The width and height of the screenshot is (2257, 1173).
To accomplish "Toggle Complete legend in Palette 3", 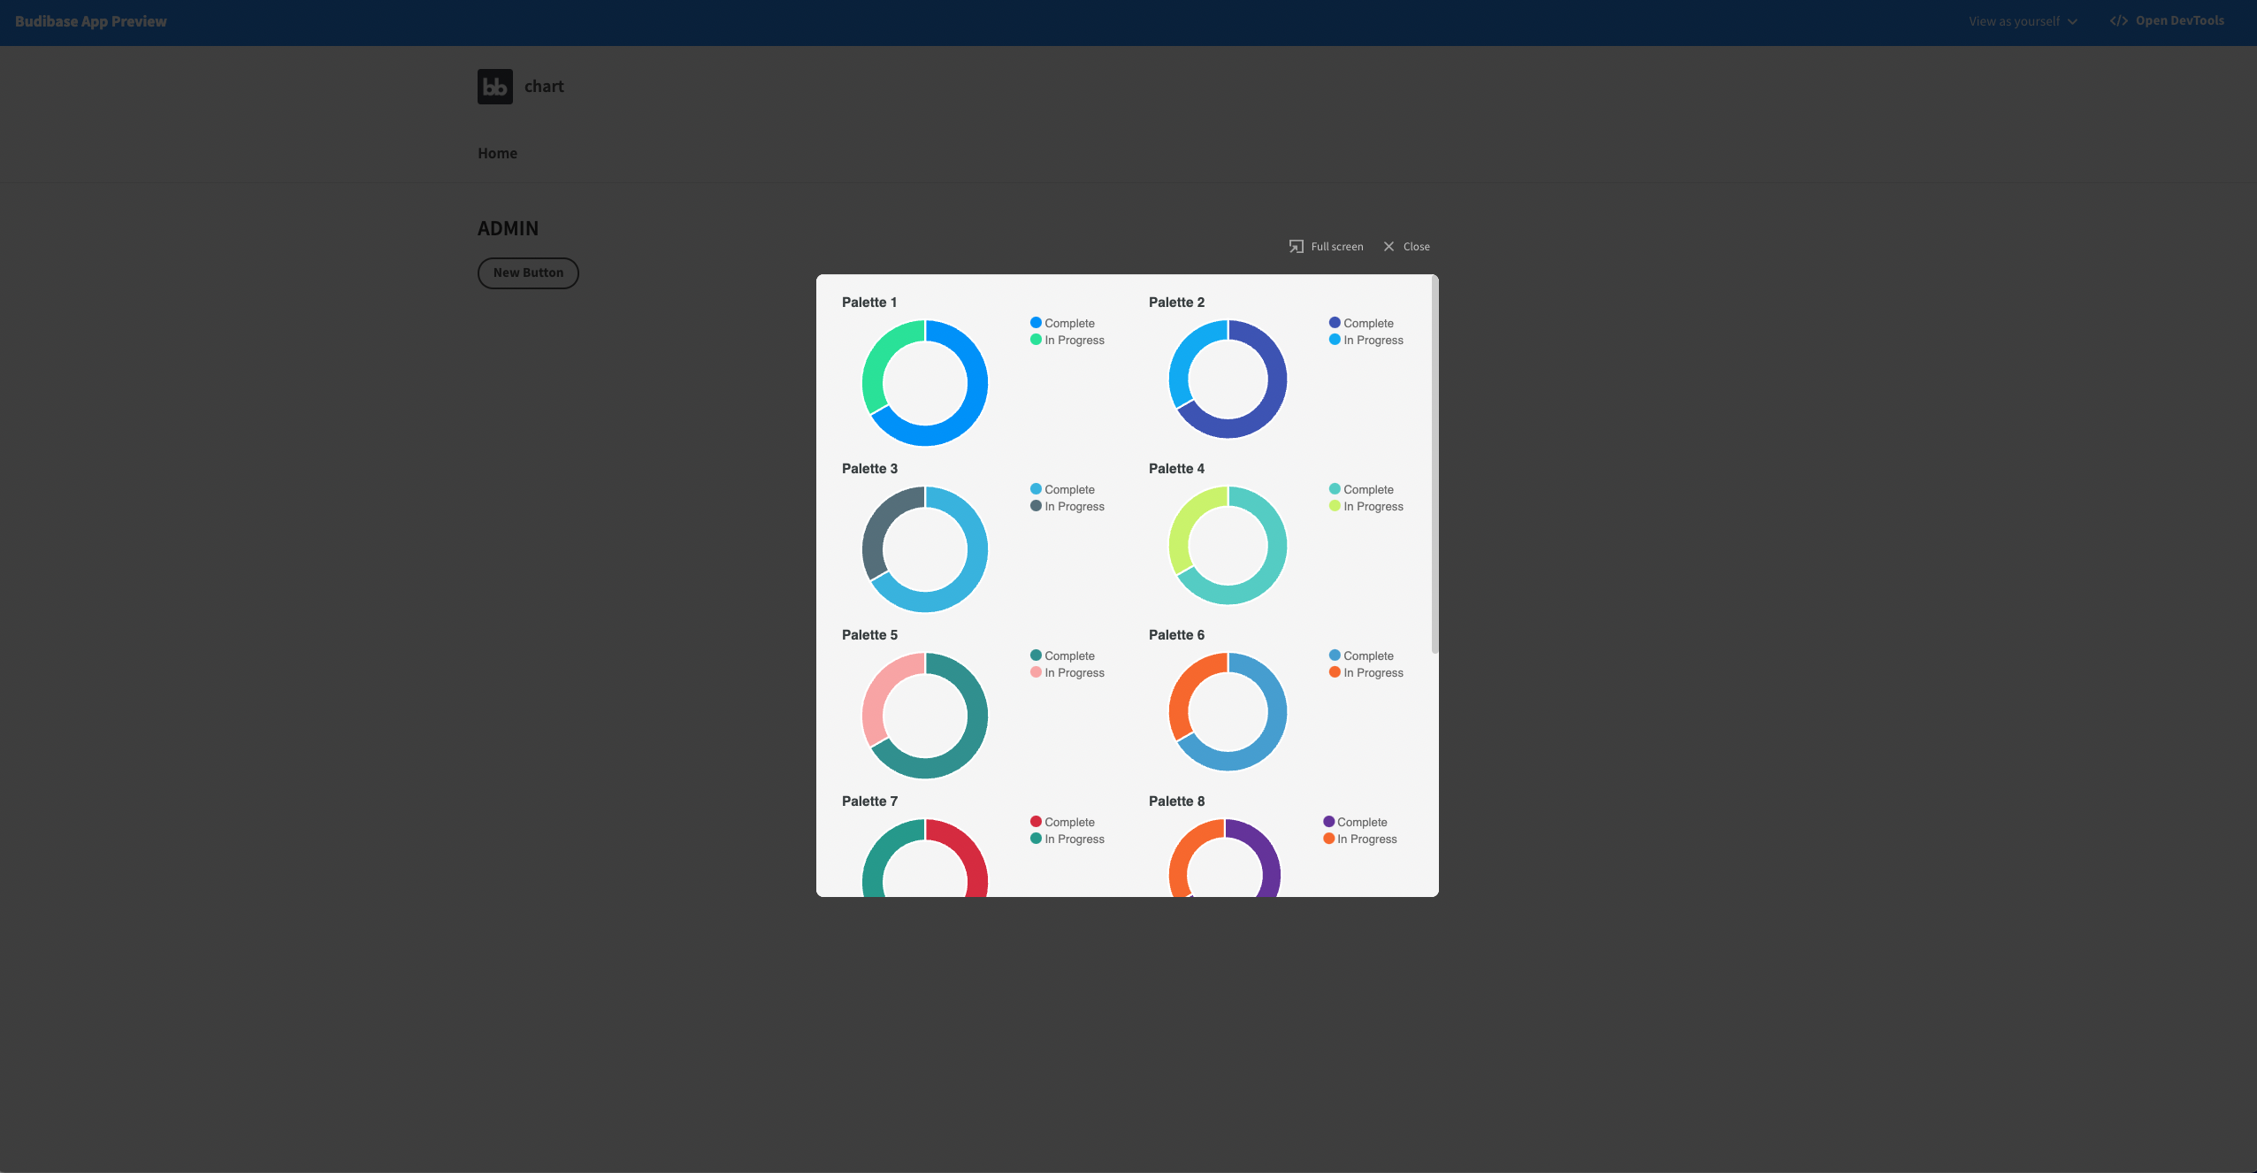I will [x=1062, y=489].
